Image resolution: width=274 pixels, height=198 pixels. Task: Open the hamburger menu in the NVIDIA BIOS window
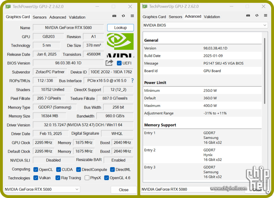pyautogui.click(x=266, y=15)
